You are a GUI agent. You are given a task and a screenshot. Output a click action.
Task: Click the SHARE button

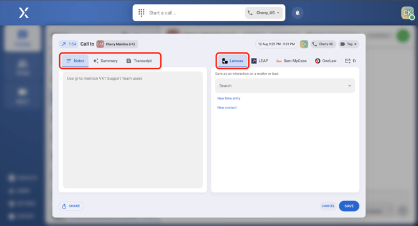point(71,206)
